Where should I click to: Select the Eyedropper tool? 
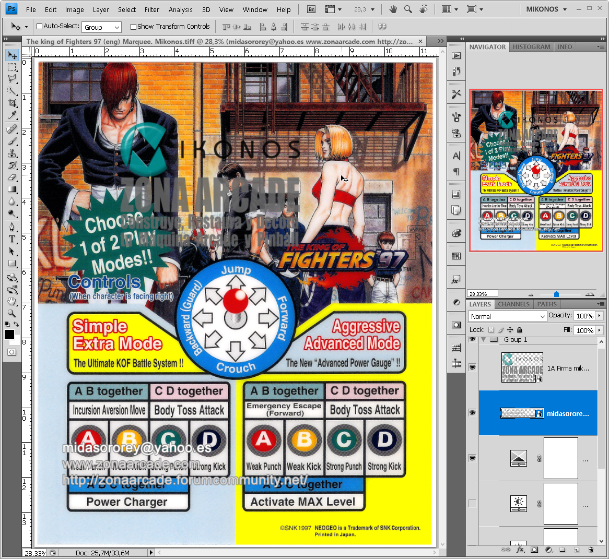point(12,115)
